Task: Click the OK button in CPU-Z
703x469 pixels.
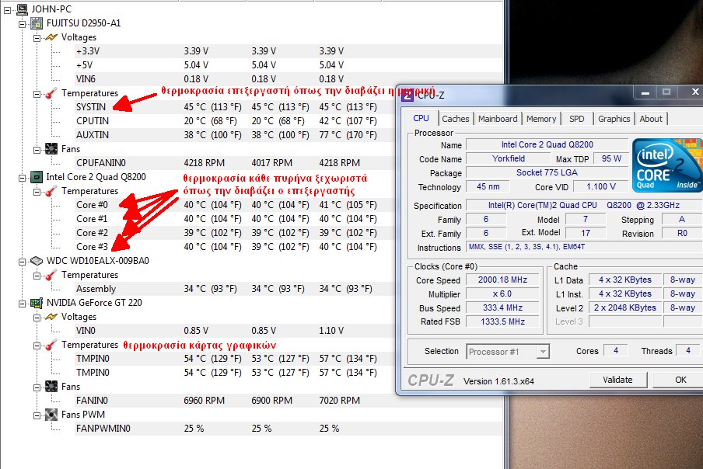Action: pos(680,380)
